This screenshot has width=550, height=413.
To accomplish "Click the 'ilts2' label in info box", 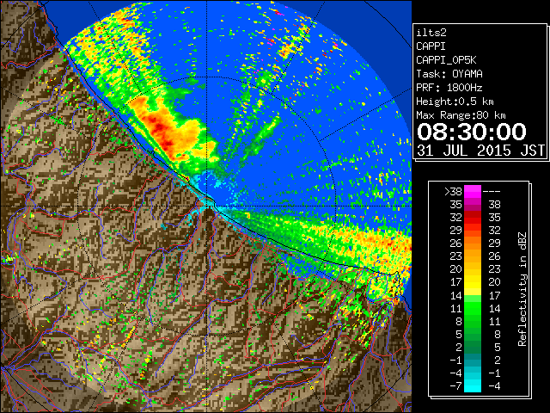I will point(431,33).
